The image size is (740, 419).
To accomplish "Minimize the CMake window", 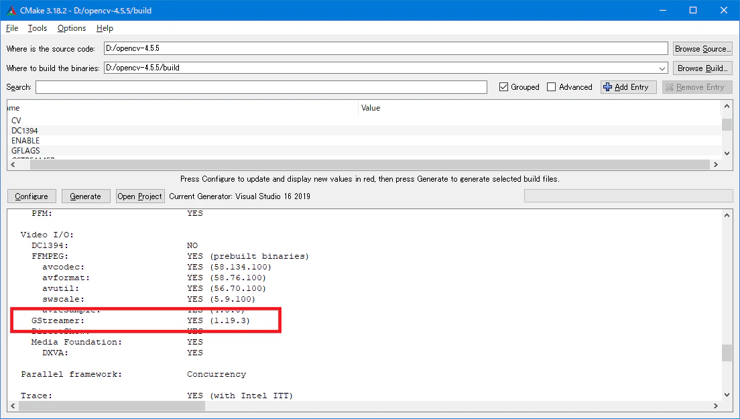I will 663,10.
